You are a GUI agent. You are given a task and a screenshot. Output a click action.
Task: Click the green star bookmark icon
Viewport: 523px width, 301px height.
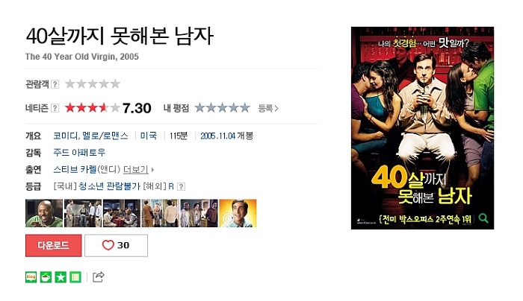pyautogui.click(x=61, y=277)
